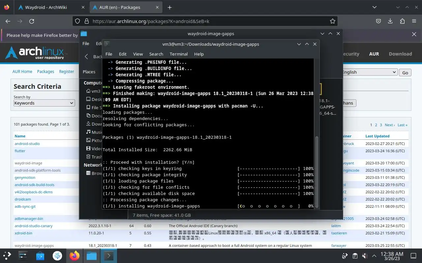
Task: Launch Discover software center from taskbar
Action: pos(40,255)
